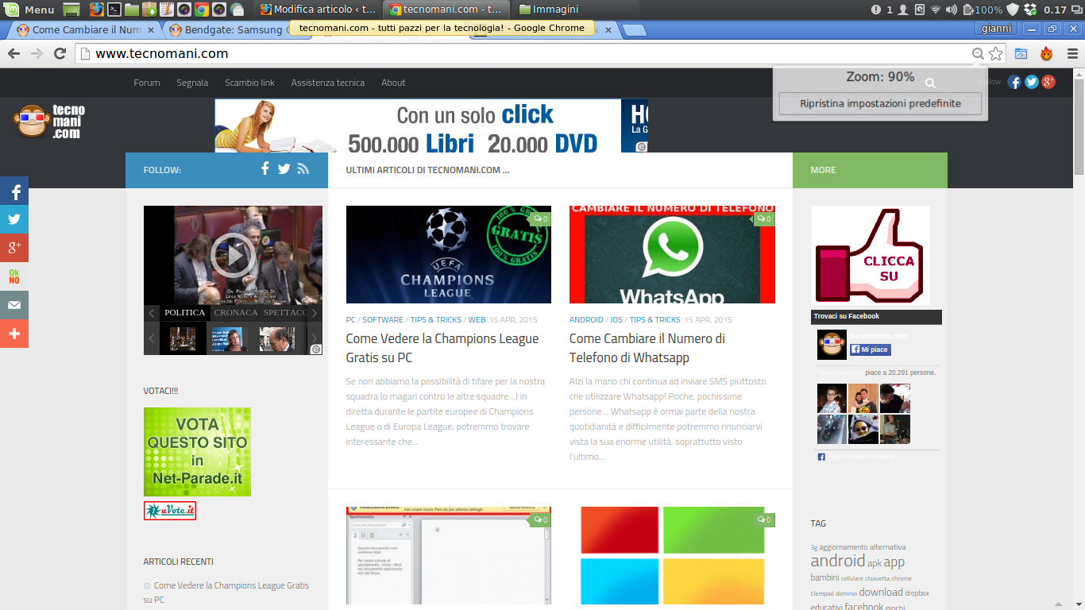
Task: Open the Wi-Fi network tray icon
Action: coord(936,10)
